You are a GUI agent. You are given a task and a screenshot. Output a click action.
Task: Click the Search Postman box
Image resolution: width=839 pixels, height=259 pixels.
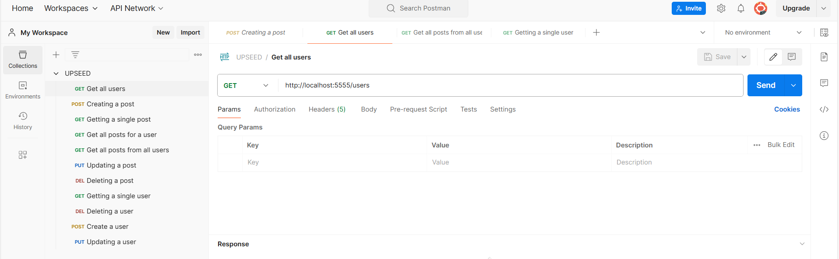pyautogui.click(x=419, y=8)
